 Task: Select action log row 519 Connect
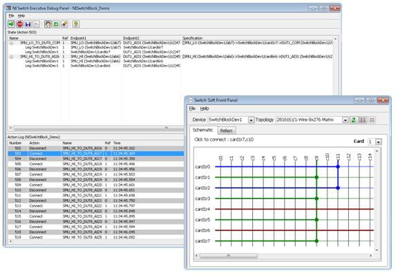pyautogui.click(x=96, y=238)
